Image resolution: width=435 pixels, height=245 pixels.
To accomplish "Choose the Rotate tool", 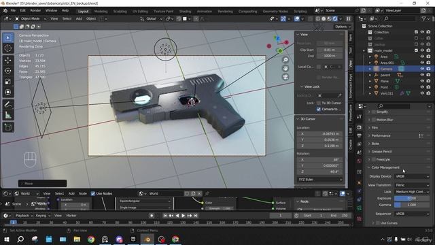I will point(8,71).
